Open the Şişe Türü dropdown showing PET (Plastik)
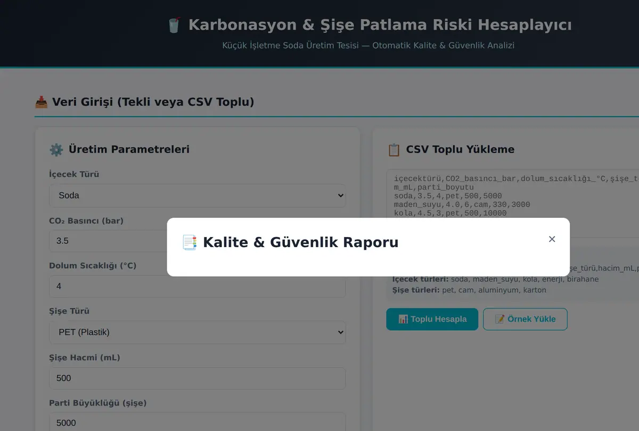Image resolution: width=639 pixels, height=431 pixels. pyautogui.click(x=198, y=332)
